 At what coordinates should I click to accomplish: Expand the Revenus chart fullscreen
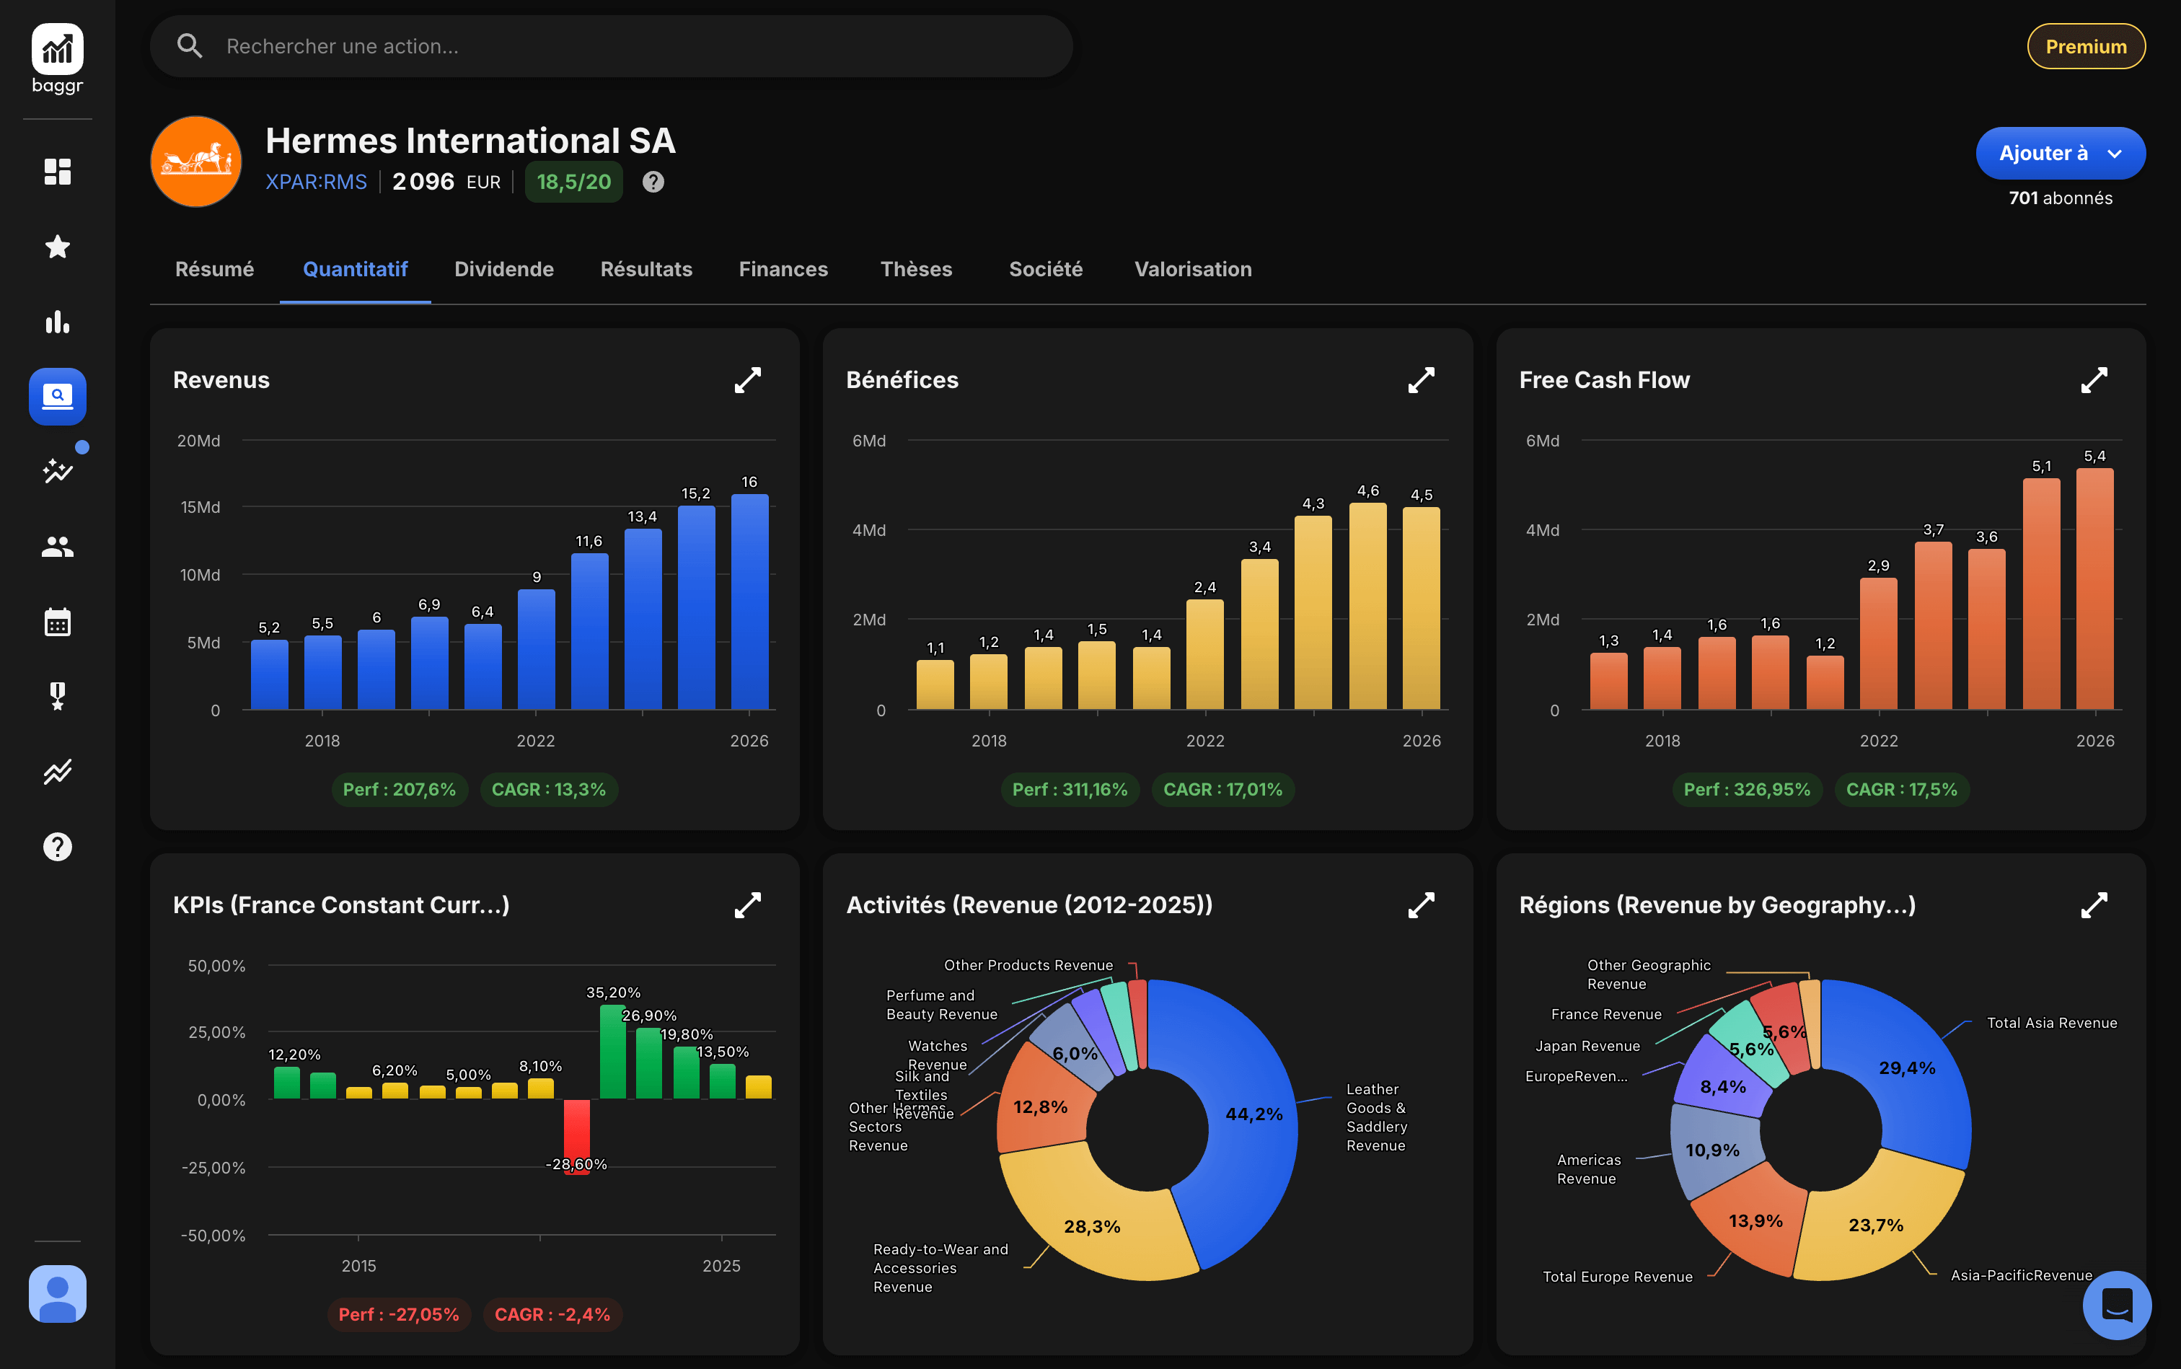(x=747, y=380)
